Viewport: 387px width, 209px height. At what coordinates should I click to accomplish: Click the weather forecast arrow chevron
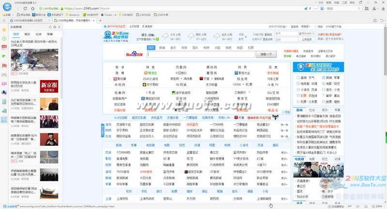click(x=245, y=37)
